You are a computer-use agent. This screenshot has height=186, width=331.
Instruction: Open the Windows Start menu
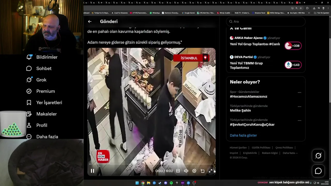[137, 183]
